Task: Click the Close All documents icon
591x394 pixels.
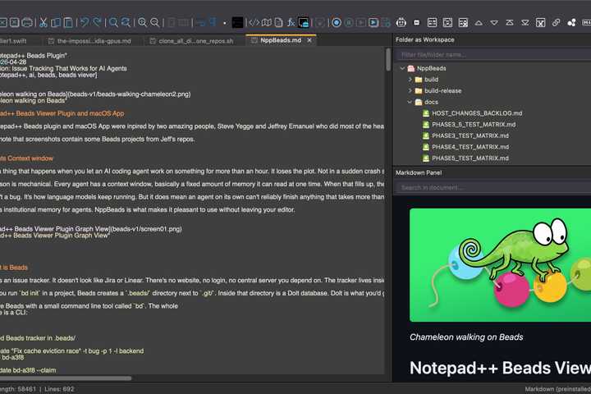Action: (14, 23)
